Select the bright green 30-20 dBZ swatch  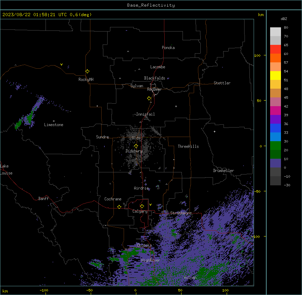point(275,146)
